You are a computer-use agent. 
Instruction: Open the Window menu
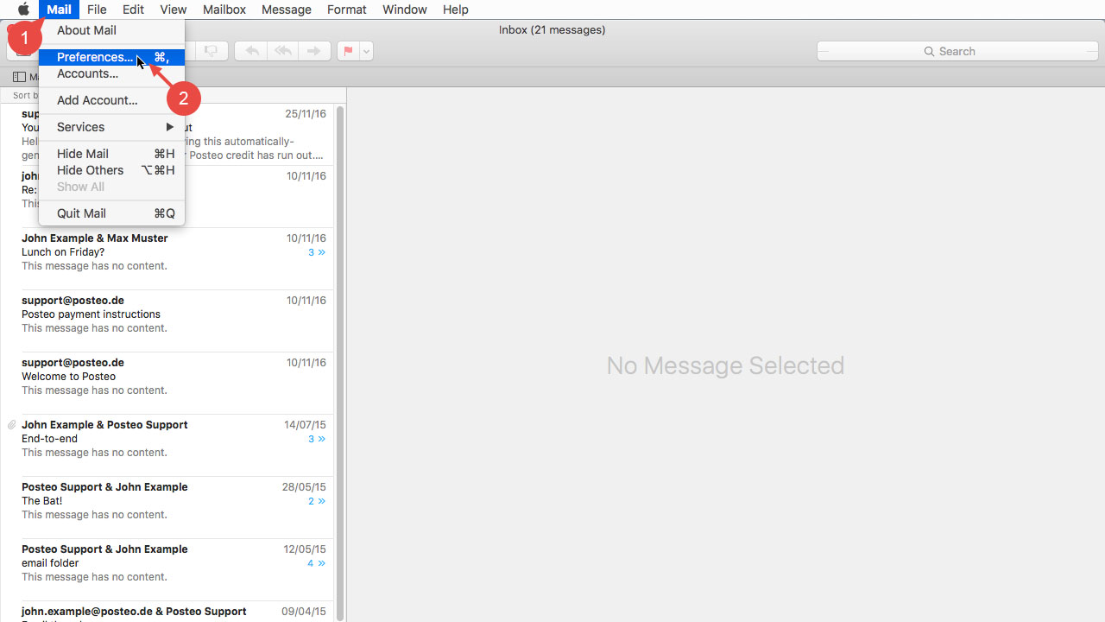(404, 10)
